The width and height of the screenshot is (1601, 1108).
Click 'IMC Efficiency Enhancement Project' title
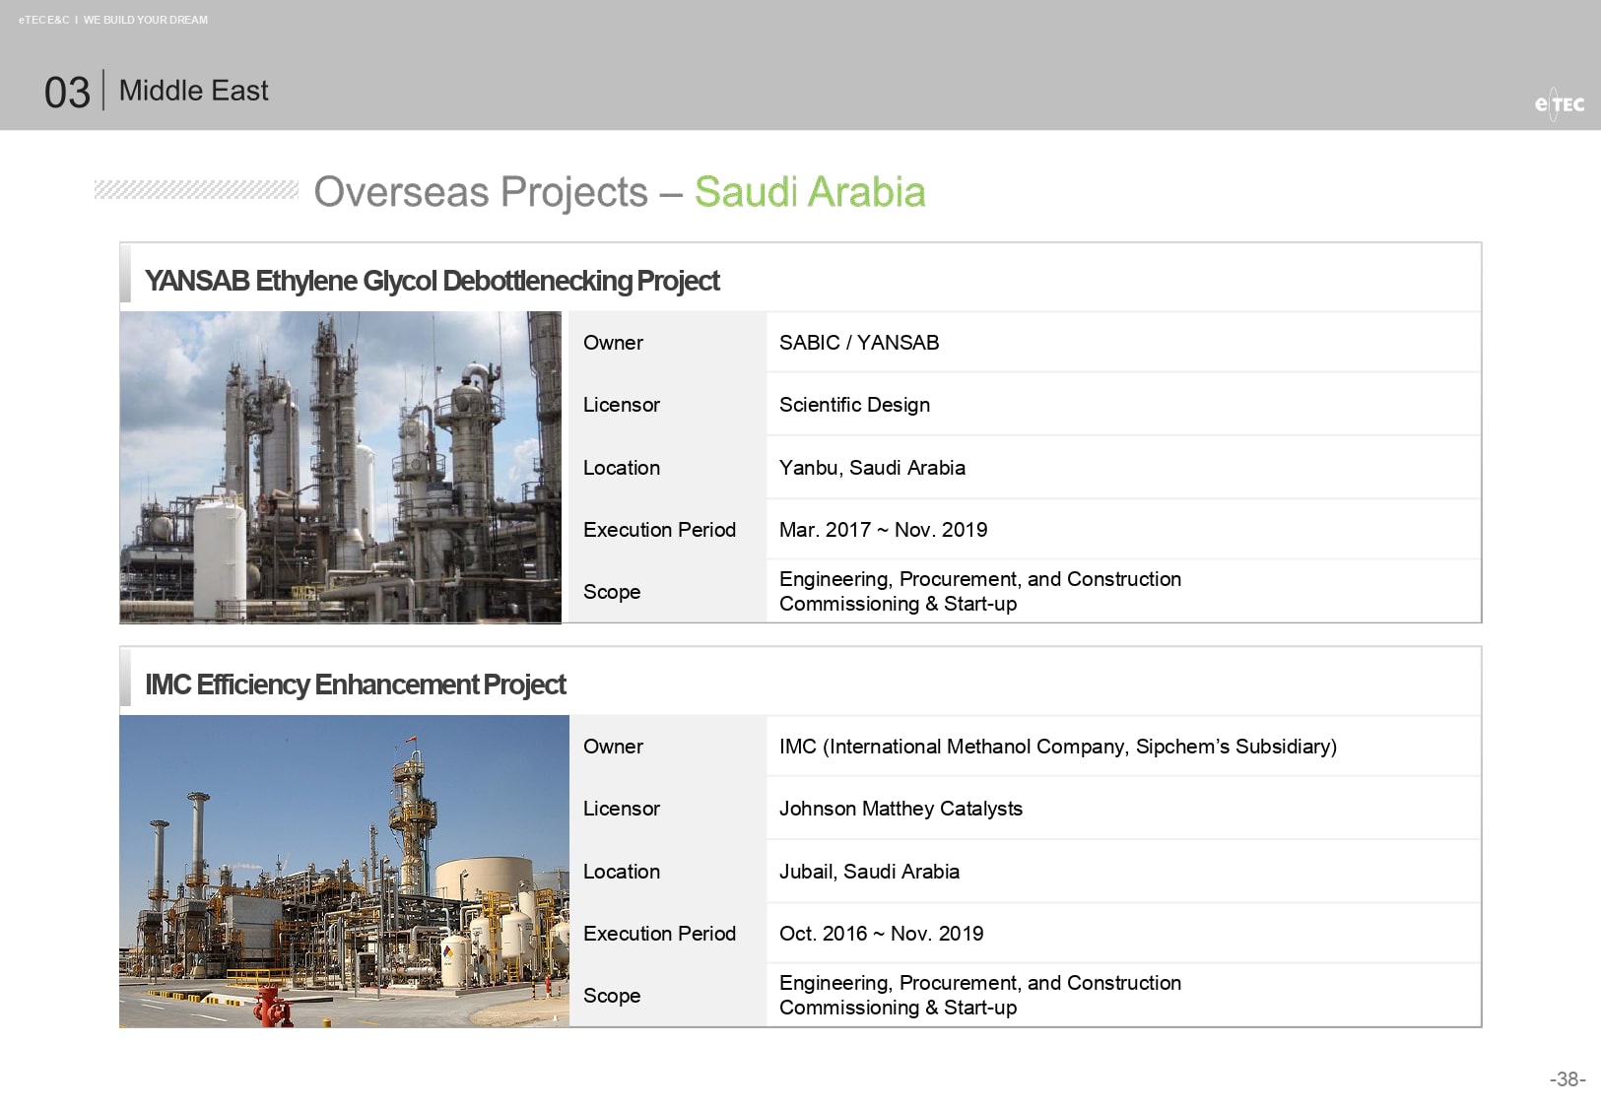click(356, 684)
